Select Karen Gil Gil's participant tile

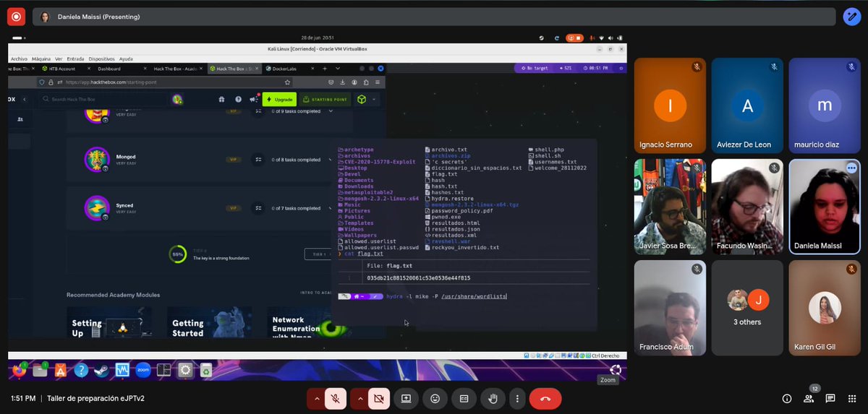pos(825,306)
